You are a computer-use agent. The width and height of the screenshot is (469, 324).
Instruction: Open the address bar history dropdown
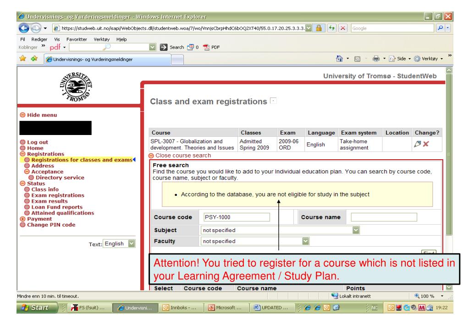pos(309,28)
